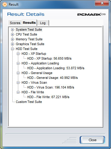Collapse the HDD - File Write node
This screenshot has height=149, width=111.
18,92
